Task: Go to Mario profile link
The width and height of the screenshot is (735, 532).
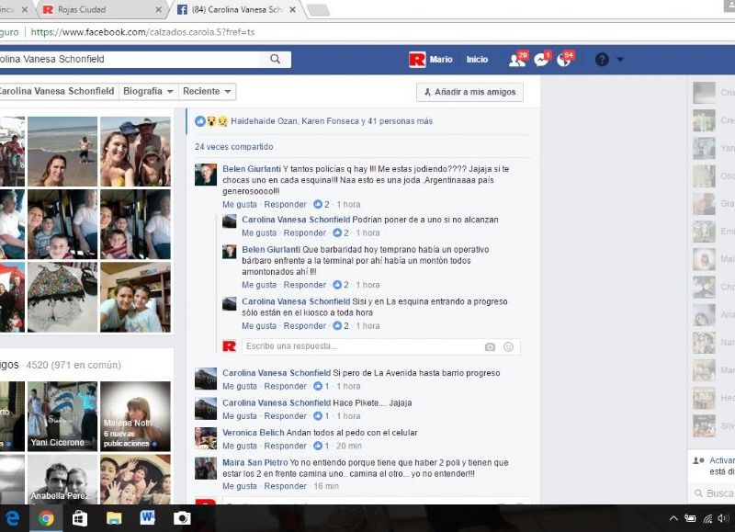Action: [x=441, y=60]
